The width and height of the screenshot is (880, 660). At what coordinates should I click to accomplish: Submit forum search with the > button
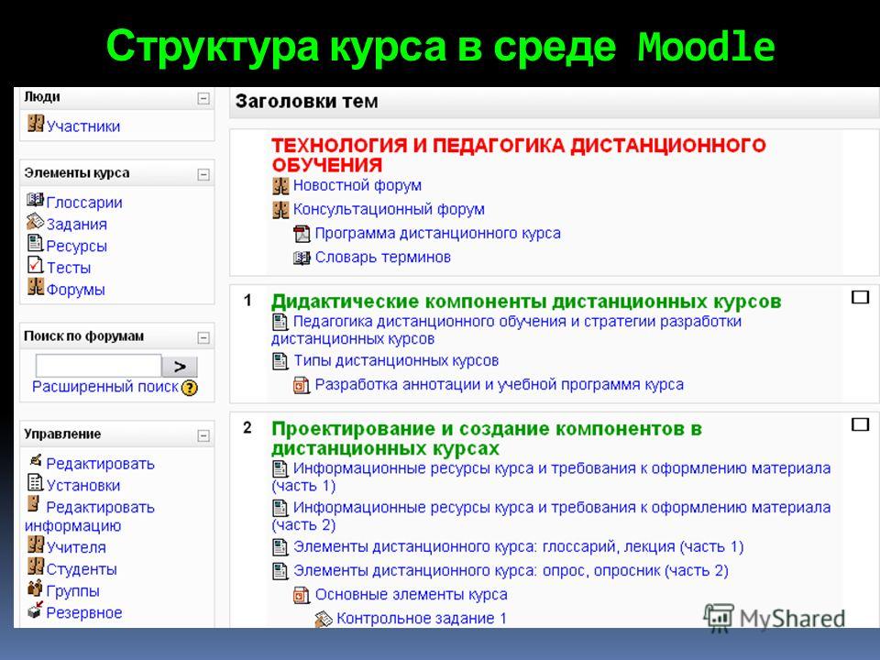click(180, 367)
